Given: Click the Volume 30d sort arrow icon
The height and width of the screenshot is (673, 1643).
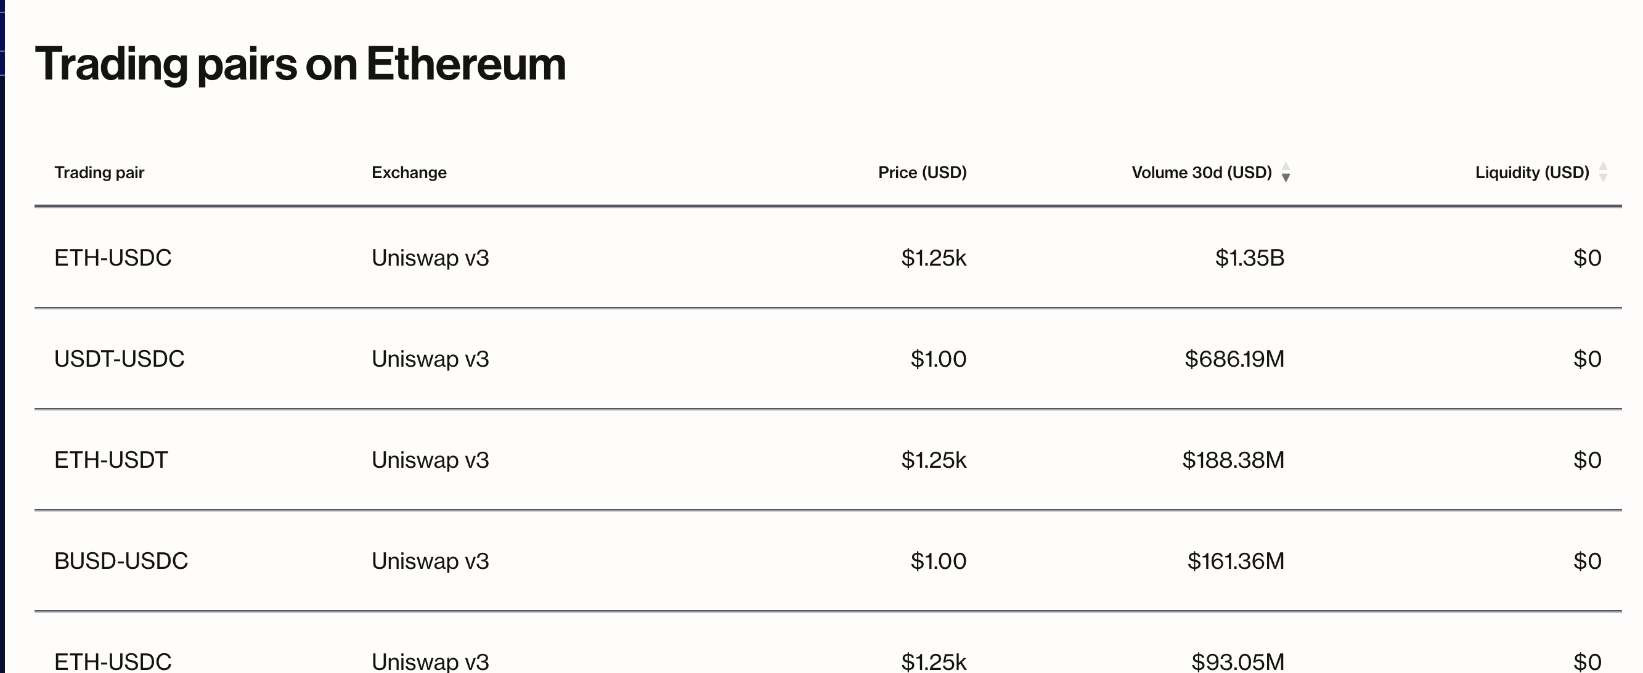Looking at the screenshot, I should [x=1286, y=172].
